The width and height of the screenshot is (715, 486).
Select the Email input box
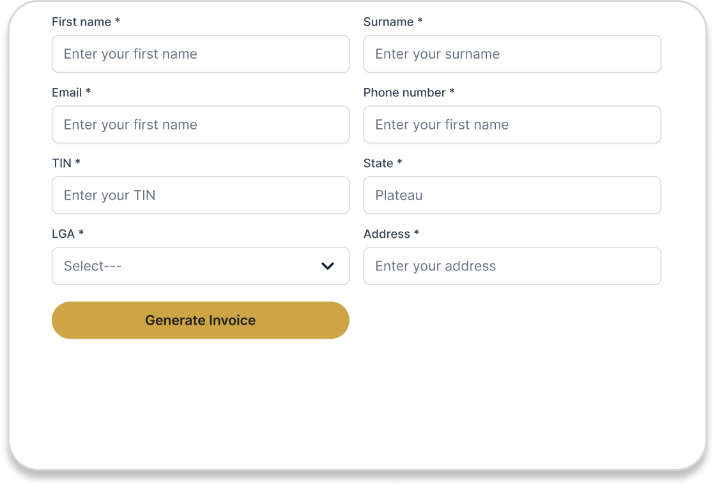click(x=201, y=125)
